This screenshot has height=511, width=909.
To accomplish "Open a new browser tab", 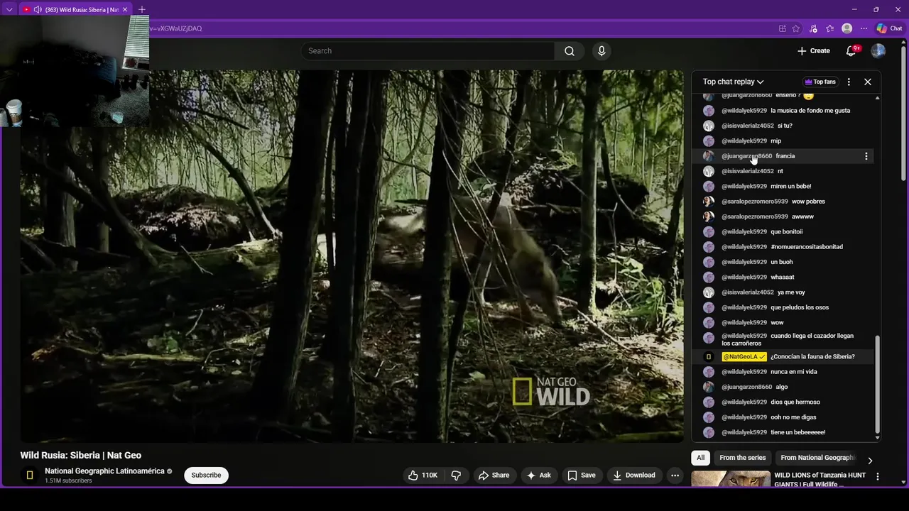I will point(142,10).
